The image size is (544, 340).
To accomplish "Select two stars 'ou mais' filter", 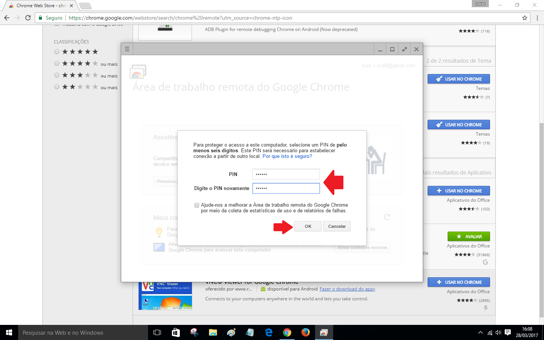I will (x=57, y=87).
